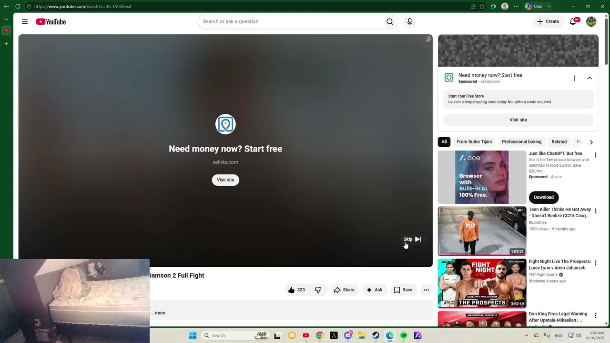Open Don King Fires Legal Warning title
Viewport: 610px width, 343px height.
(x=558, y=317)
